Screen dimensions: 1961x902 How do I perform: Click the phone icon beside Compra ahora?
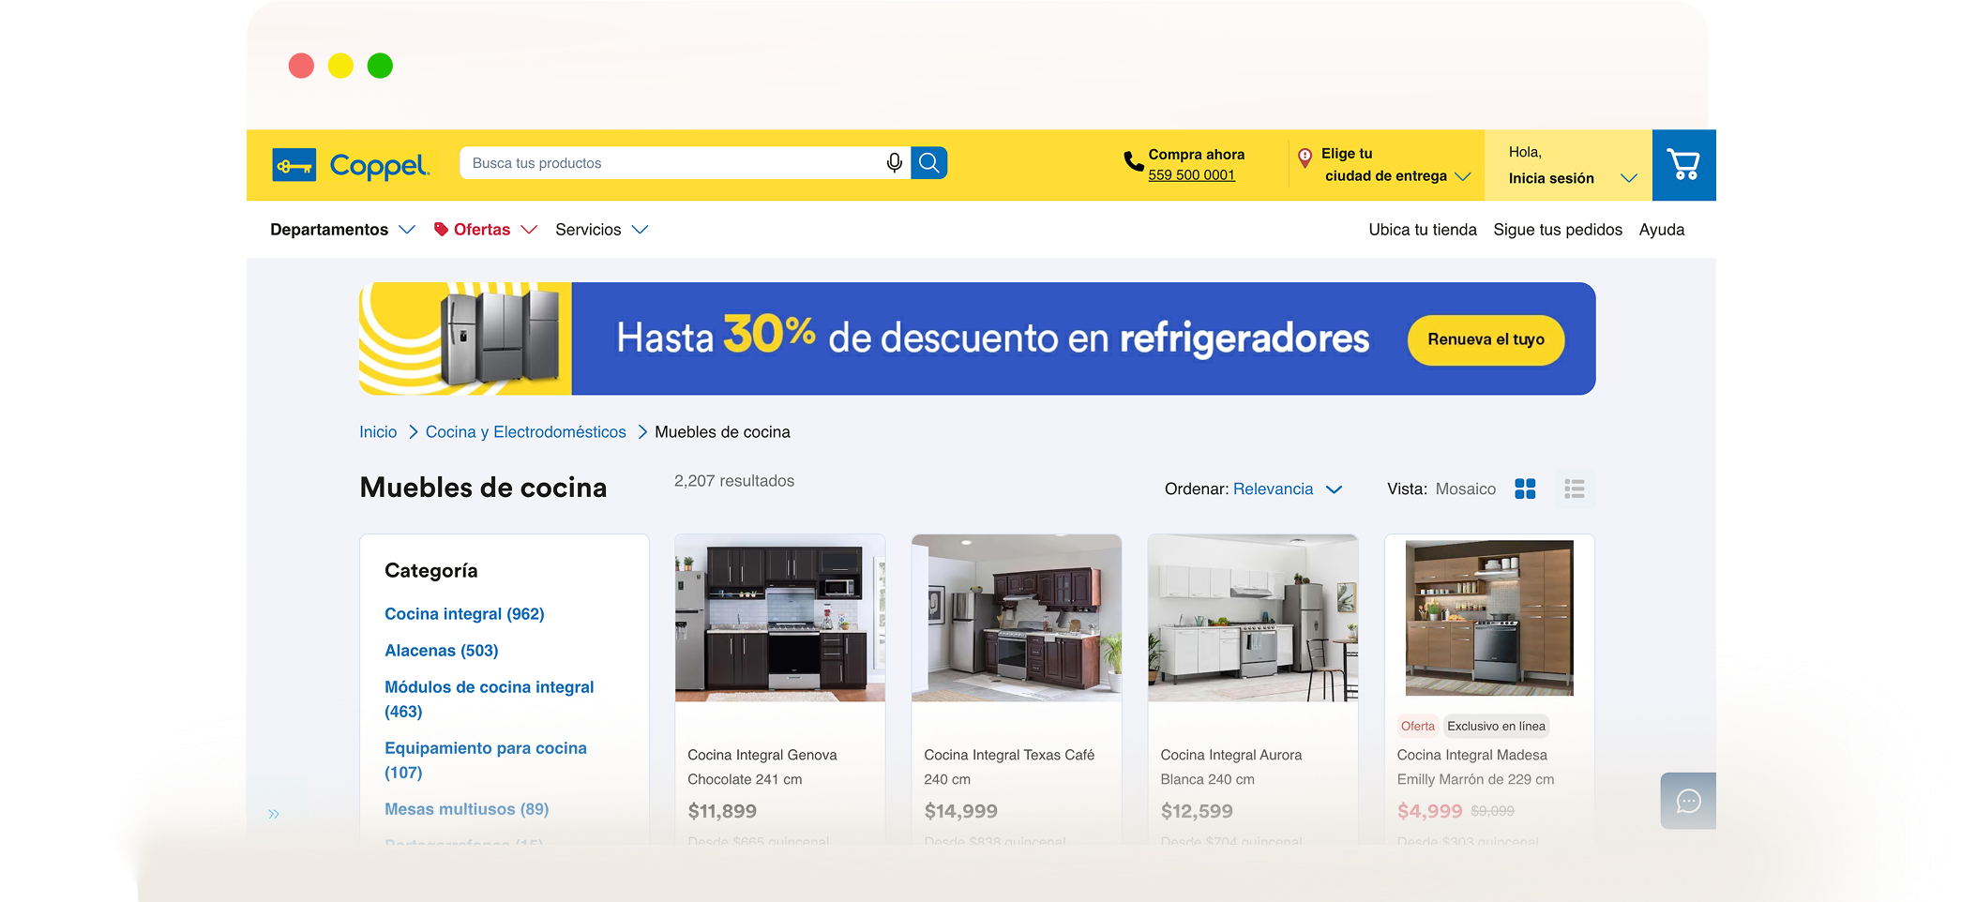[x=1133, y=162]
